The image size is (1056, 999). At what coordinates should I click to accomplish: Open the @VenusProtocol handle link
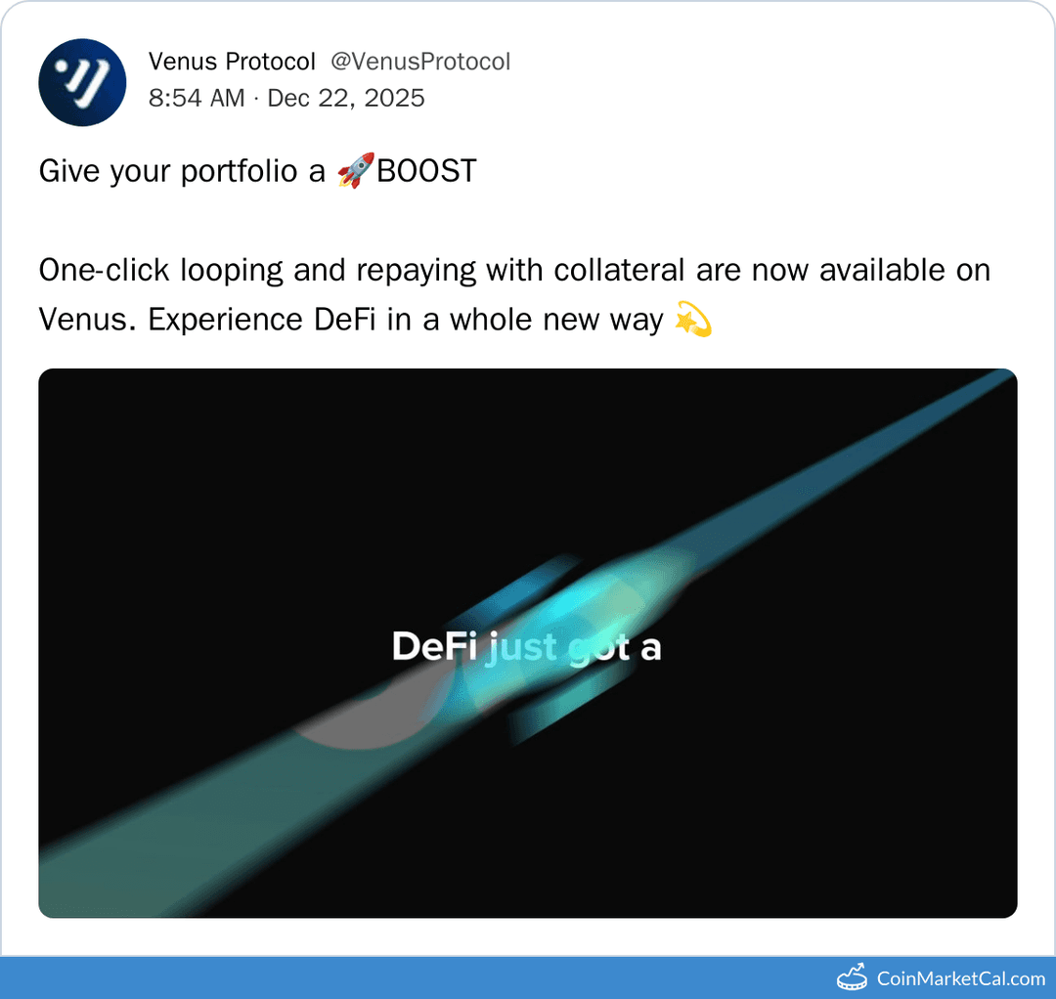pyautogui.click(x=420, y=62)
